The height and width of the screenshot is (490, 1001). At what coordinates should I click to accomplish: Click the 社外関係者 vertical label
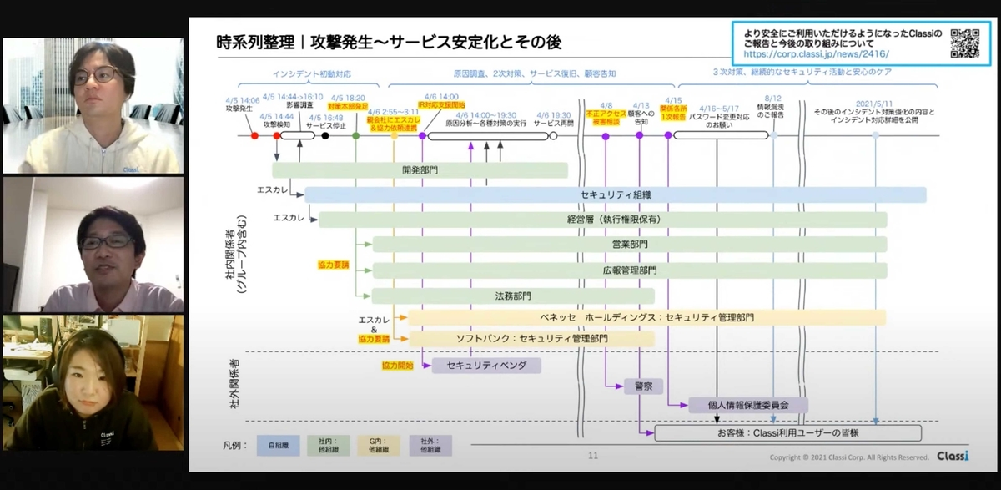pos(234,382)
